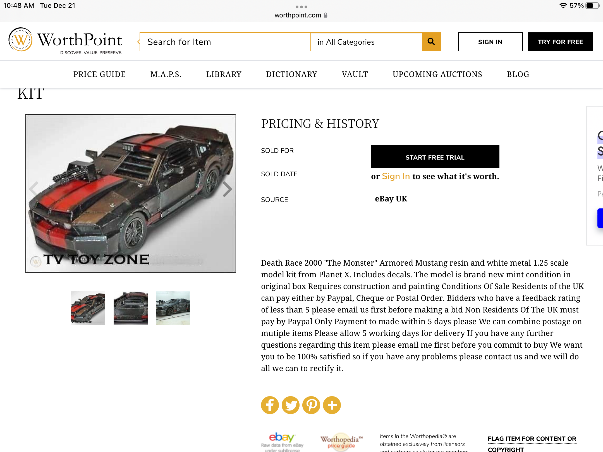The width and height of the screenshot is (603, 452).
Task: Tap the three-dot multitasking menu
Action: click(x=301, y=7)
